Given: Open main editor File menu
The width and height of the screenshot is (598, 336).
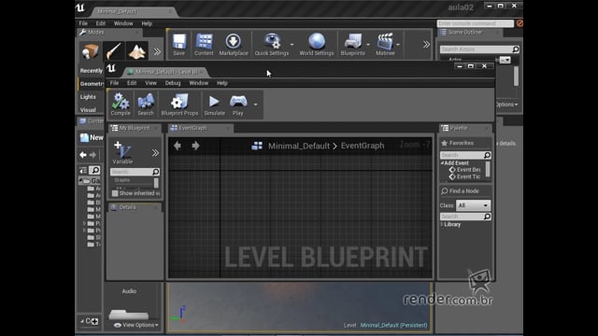Looking at the screenshot, I should coord(83,23).
